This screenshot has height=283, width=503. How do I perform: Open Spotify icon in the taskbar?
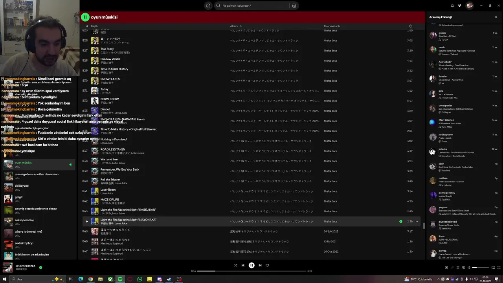pyautogui.click(x=120, y=279)
